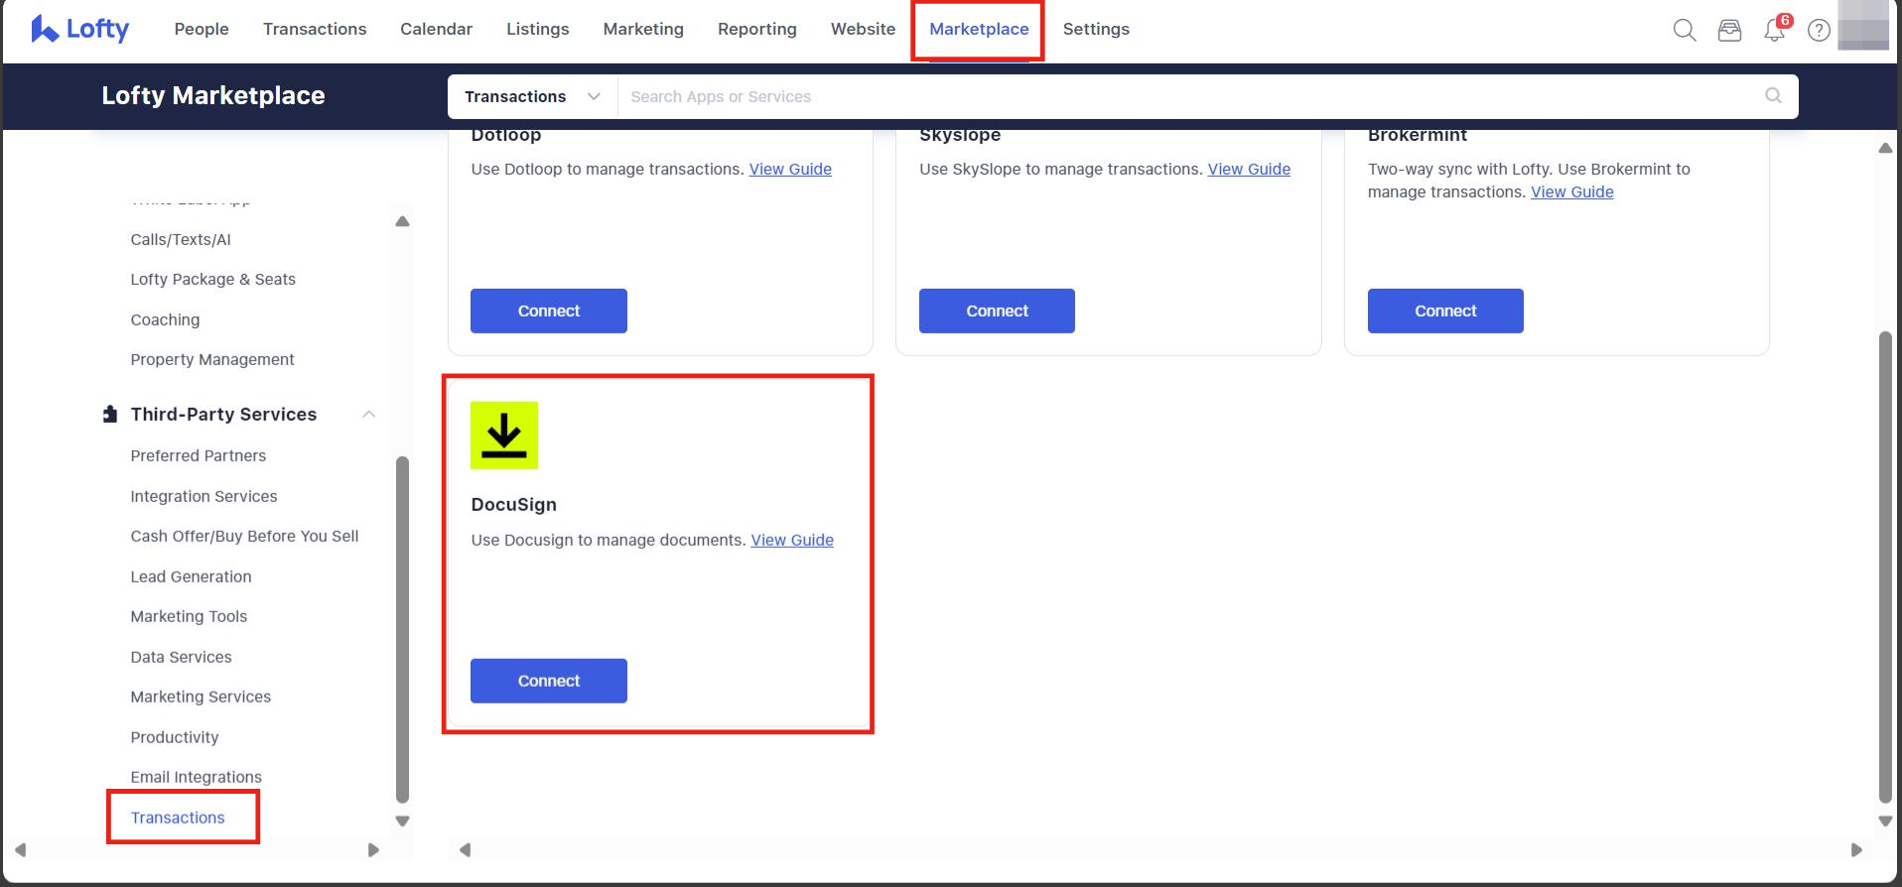Click the DocuSign download logo icon
Screen dimensions: 1902x887
tap(504, 436)
